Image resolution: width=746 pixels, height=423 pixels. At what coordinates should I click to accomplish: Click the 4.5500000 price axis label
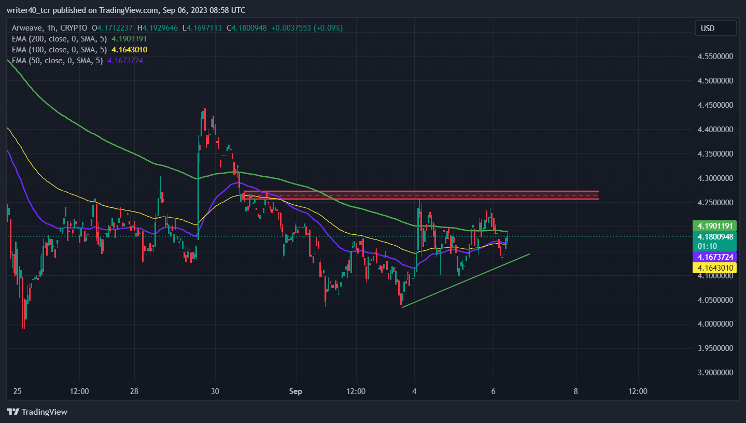pyautogui.click(x=715, y=57)
